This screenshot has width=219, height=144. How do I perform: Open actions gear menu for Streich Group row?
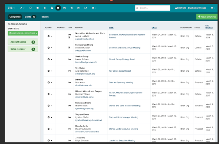point(50,59)
